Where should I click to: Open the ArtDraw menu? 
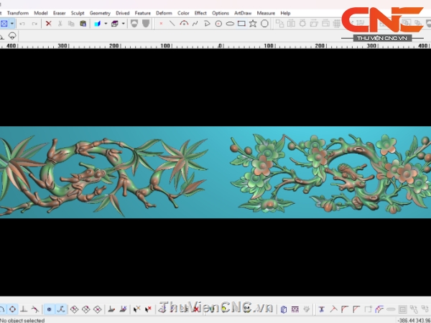tap(243, 13)
